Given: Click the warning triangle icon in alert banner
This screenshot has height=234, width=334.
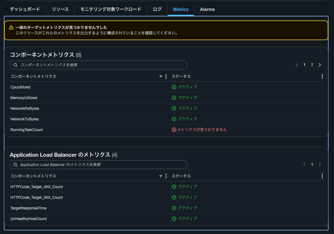Looking at the screenshot, I should click(11, 28).
